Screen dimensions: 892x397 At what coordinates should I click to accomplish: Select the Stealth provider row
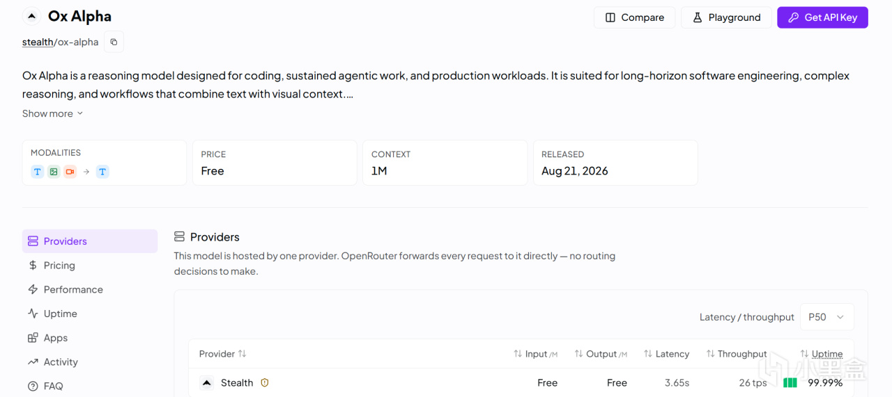(528, 382)
